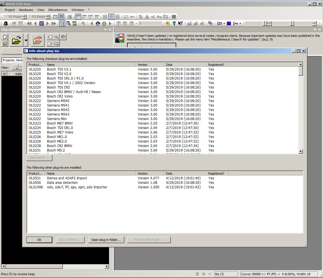Select Damos and ASAP2 Import row
This screenshot has height=278, width=323.
tap(165, 178)
